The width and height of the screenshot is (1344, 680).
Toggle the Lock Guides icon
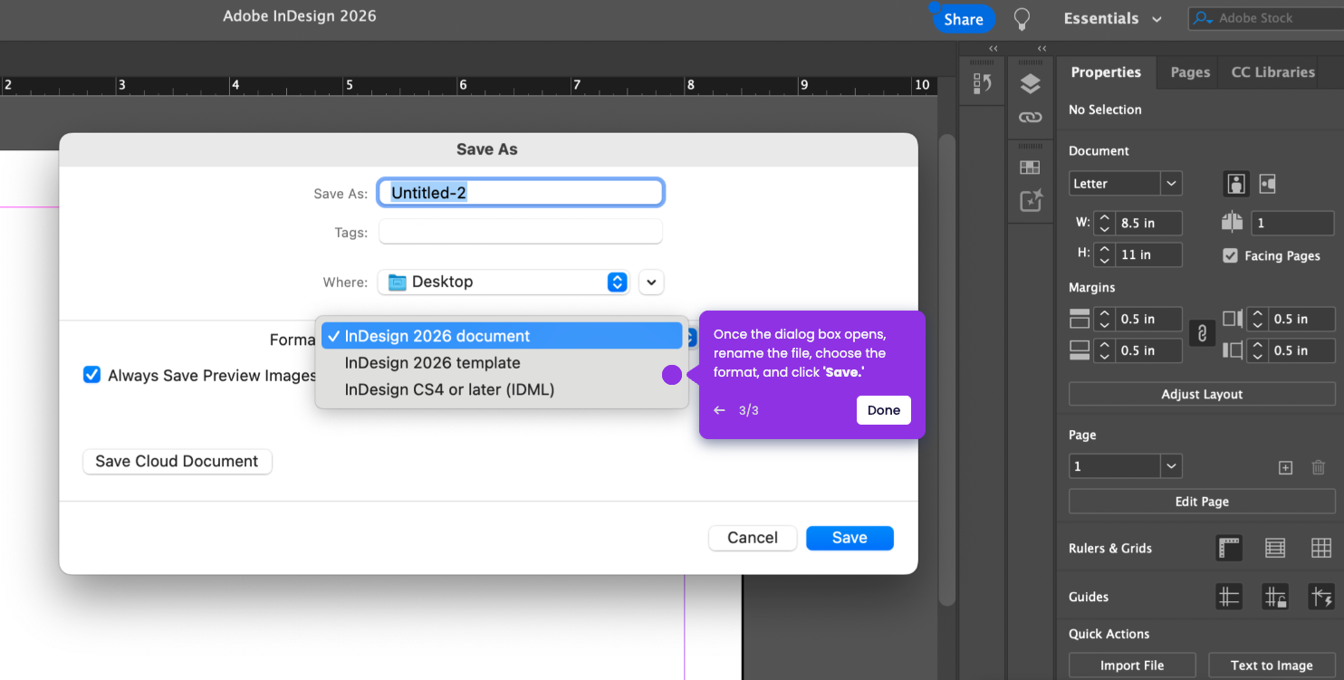[1276, 597]
